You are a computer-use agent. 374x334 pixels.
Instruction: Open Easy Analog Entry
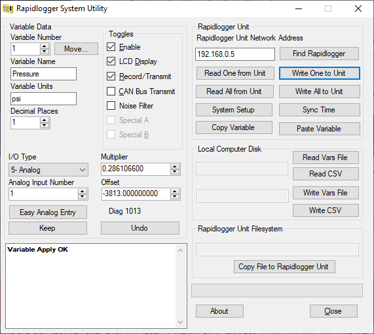[48, 212]
